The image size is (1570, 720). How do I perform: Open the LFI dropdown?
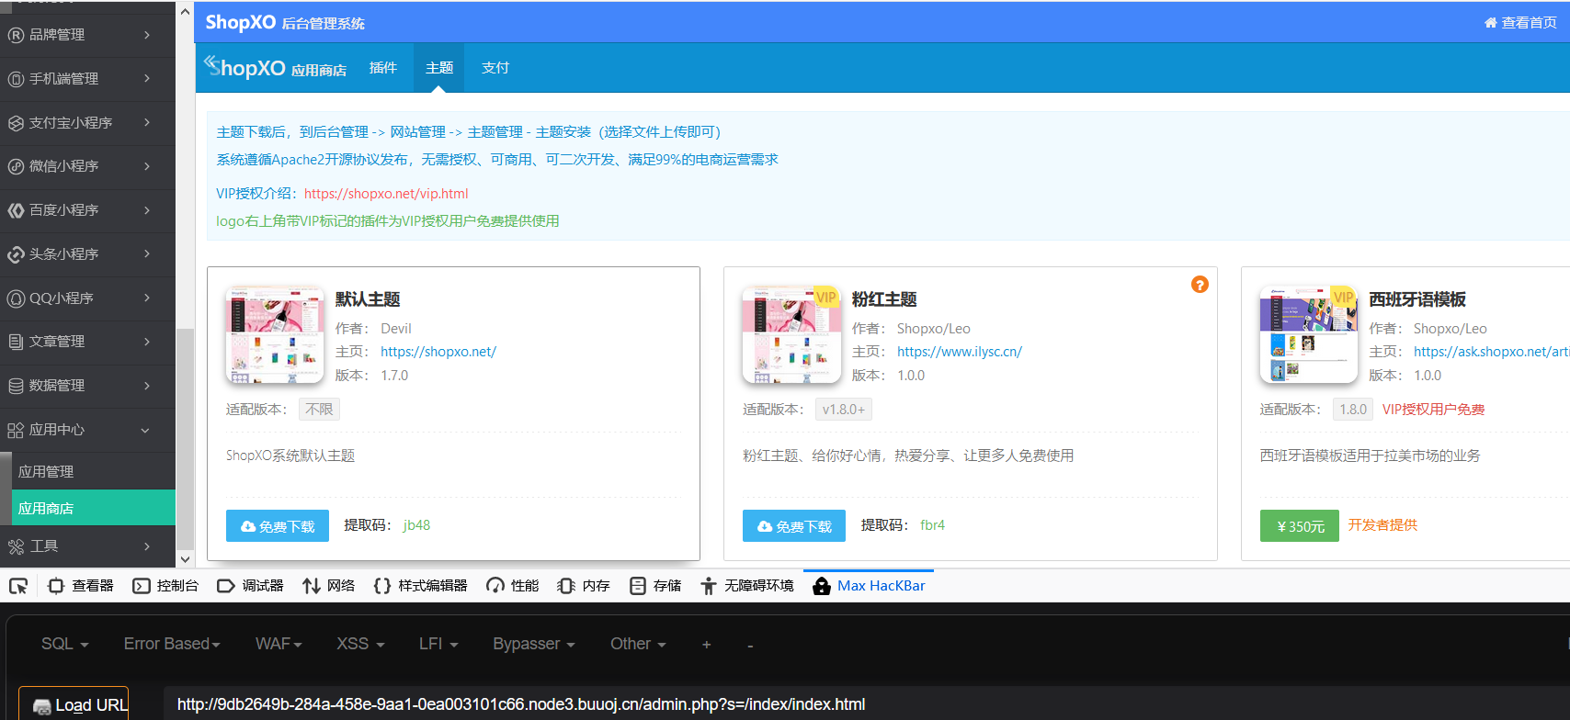(x=438, y=644)
